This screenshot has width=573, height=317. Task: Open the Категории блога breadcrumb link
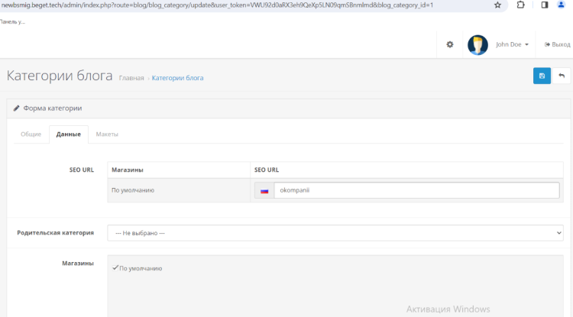[177, 78]
